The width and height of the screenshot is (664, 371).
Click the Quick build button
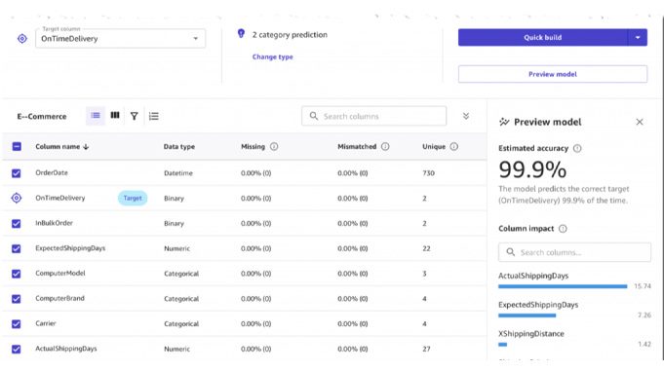click(543, 37)
